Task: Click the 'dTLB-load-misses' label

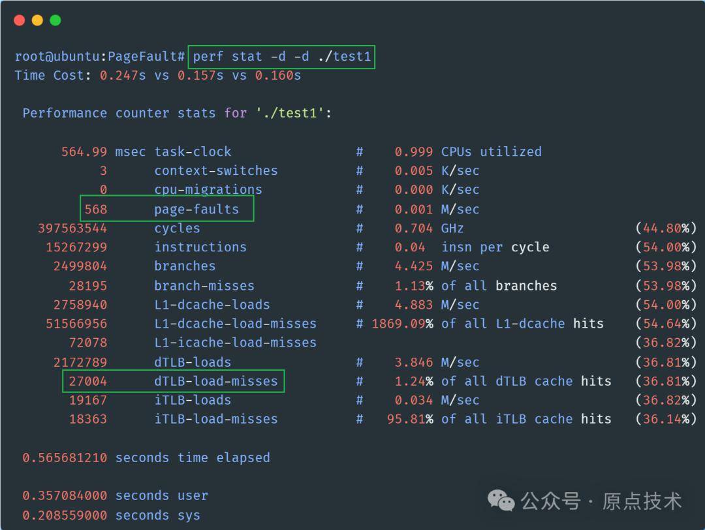Action: click(x=216, y=381)
